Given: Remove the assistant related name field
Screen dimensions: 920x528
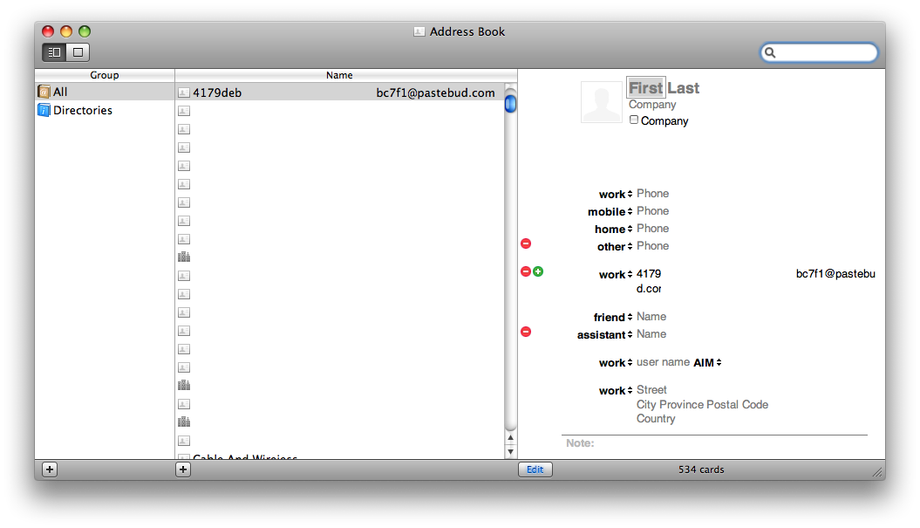Looking at the screenshot, I should (x=526, y=332).
